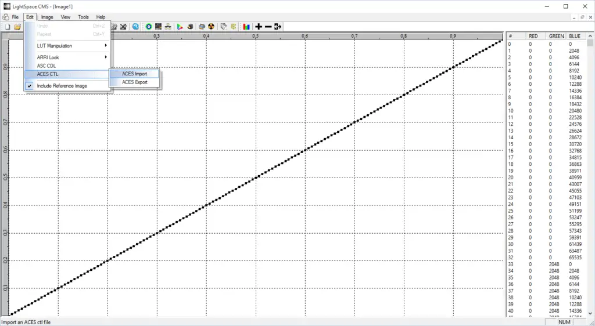Choose ACES Export from the submenu
Viewport: 595px width, 326px height.
tap(134, 82)
